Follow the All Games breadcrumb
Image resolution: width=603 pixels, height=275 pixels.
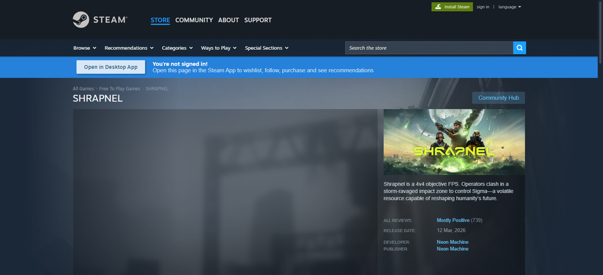click(83, 89)
